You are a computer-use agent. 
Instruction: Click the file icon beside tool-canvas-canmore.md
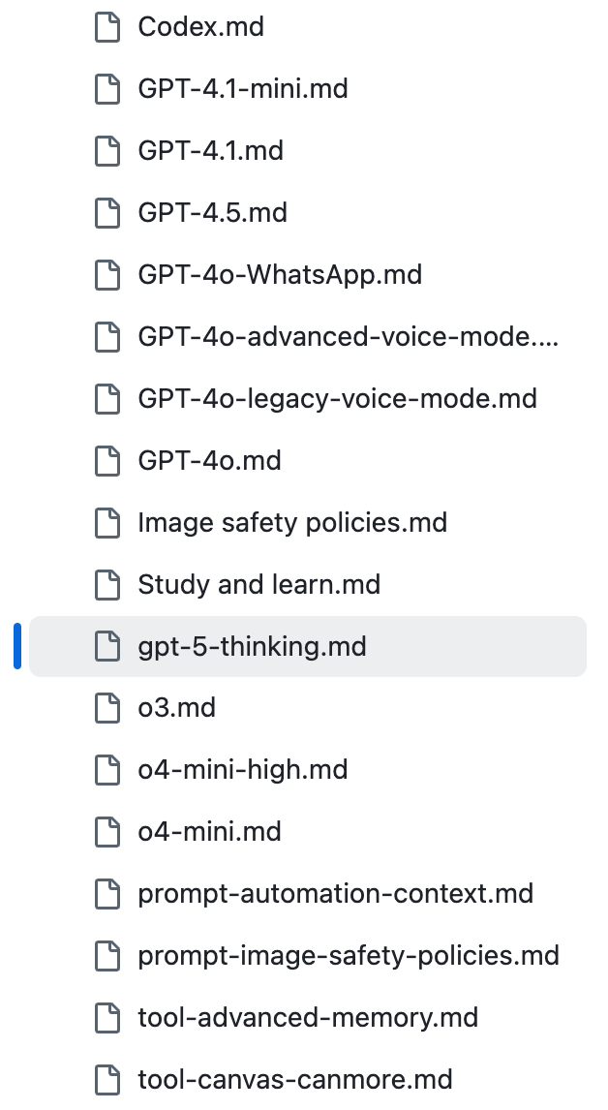[106, 1080]
